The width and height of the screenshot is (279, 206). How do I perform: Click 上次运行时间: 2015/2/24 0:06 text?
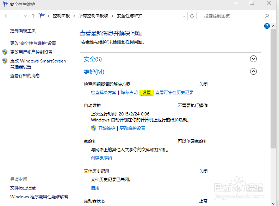coord(120,114)
